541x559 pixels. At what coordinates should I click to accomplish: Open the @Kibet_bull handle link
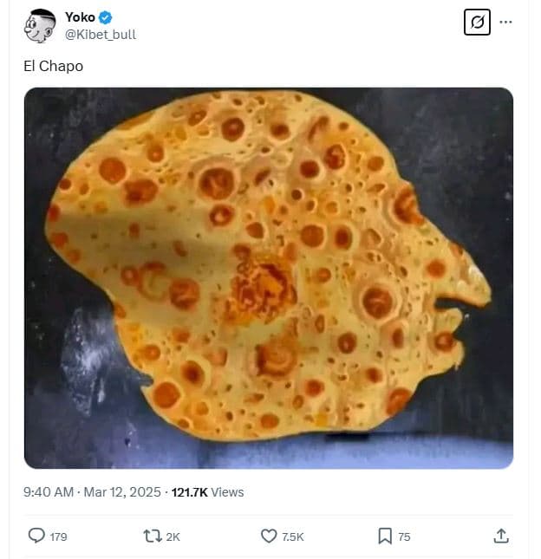tap(101, 35)
